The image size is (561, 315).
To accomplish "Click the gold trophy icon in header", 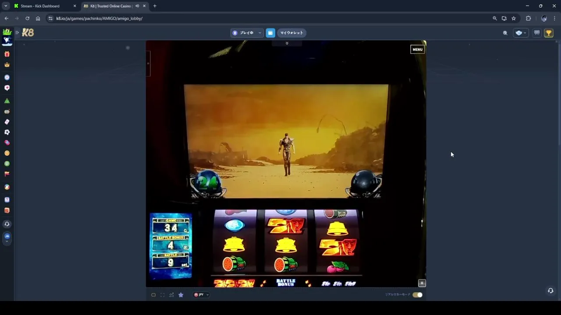I will (x=548, y=33).
